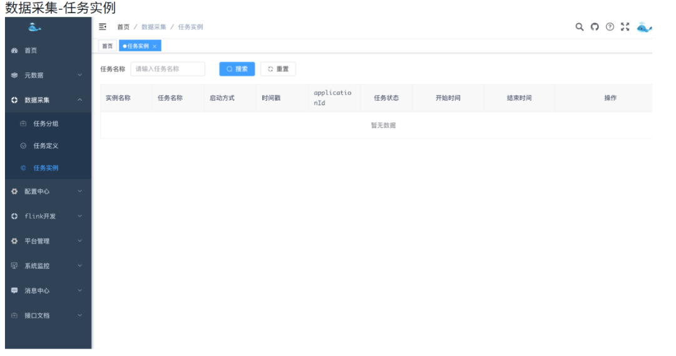The width and height of the screenshot is (676, 356).
Task: Toggle the sidebar collapse hamburger icon
Action: (x=103, y=27)
